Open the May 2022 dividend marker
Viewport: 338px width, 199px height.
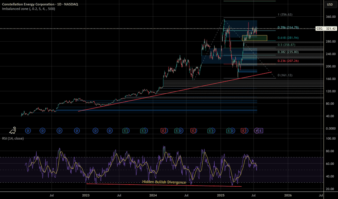click(42, 131)
